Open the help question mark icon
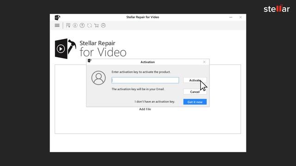Image resolution: width=296 pixels, height=166 pixels. (82, 25)
